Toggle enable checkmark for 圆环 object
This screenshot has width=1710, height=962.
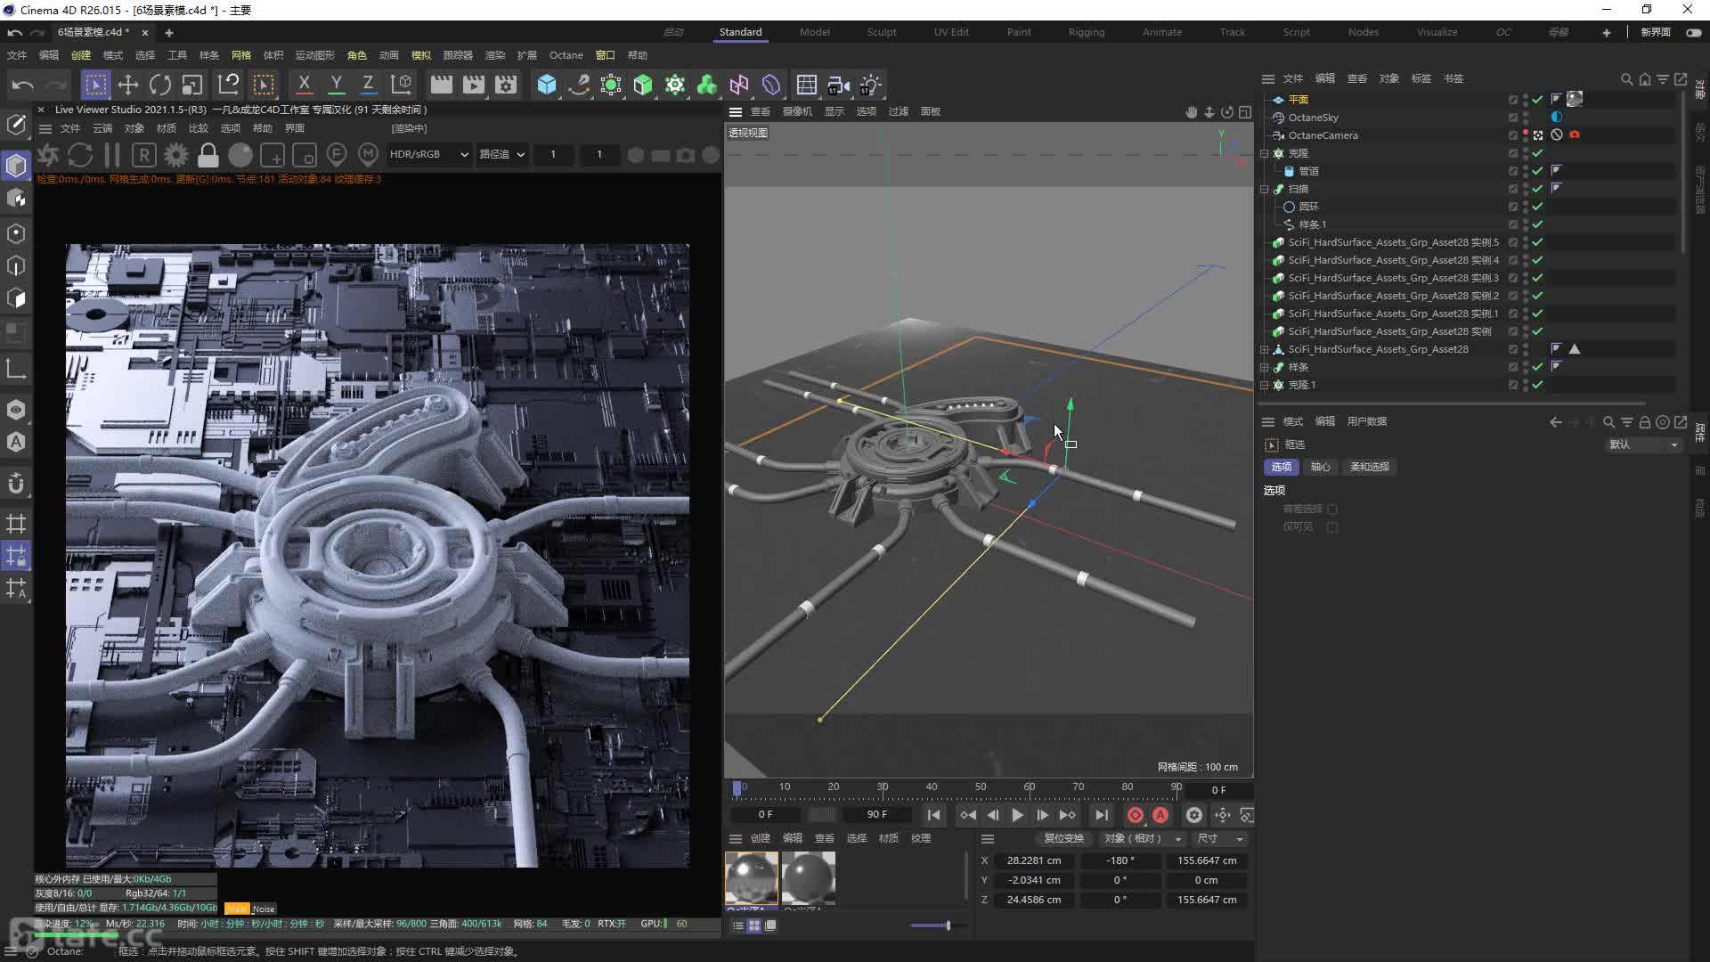pyautogui.click(x=1537, y=207)
